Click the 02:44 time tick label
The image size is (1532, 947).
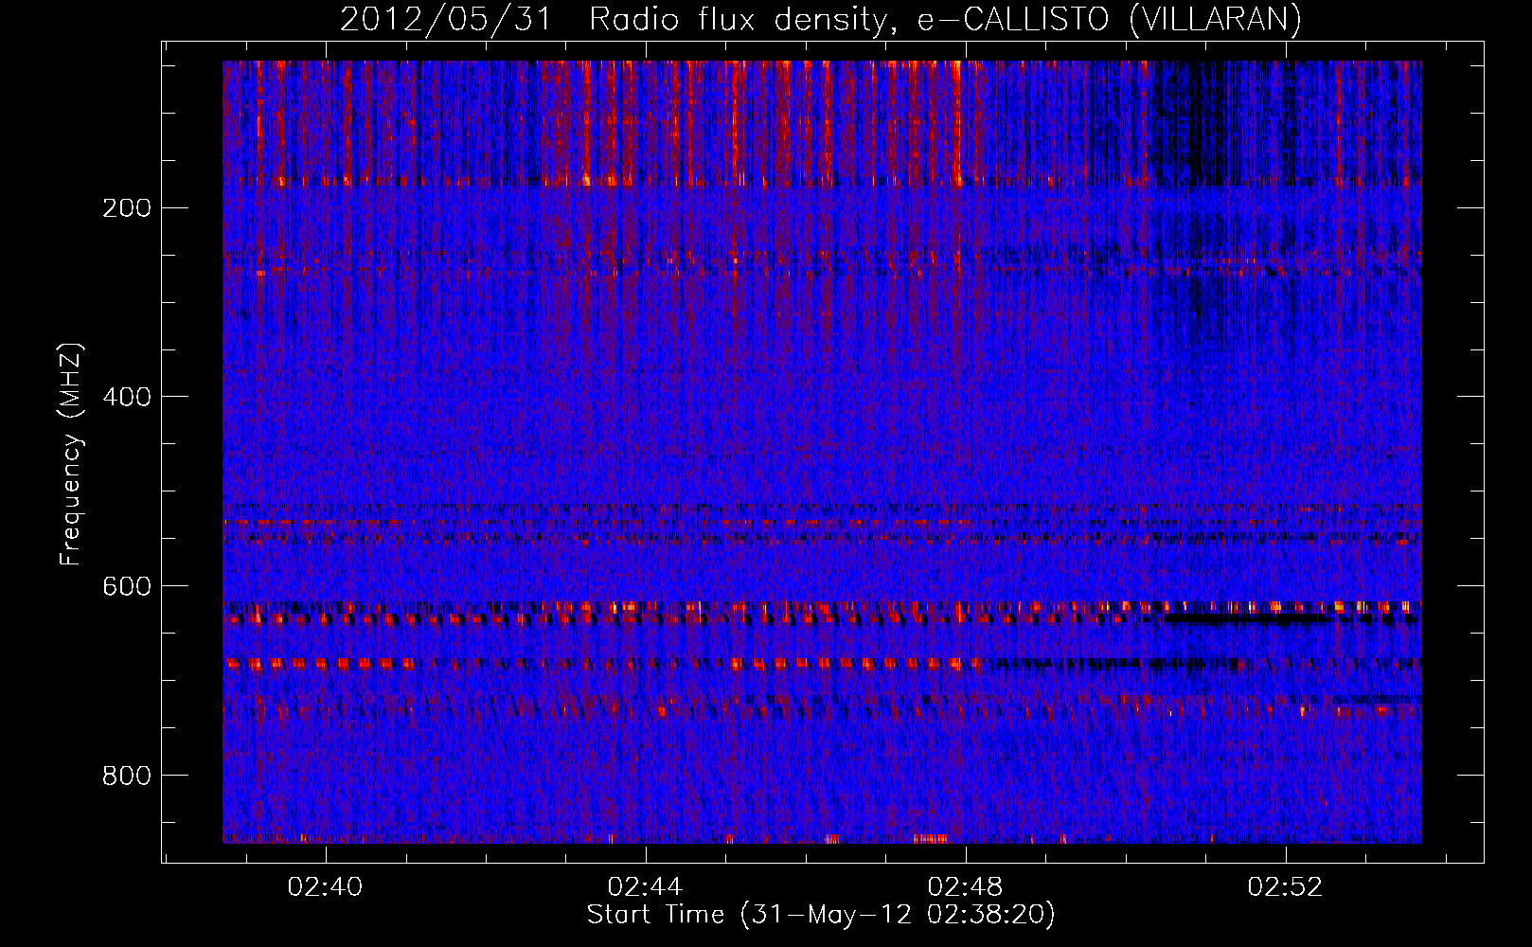point(646,887)
